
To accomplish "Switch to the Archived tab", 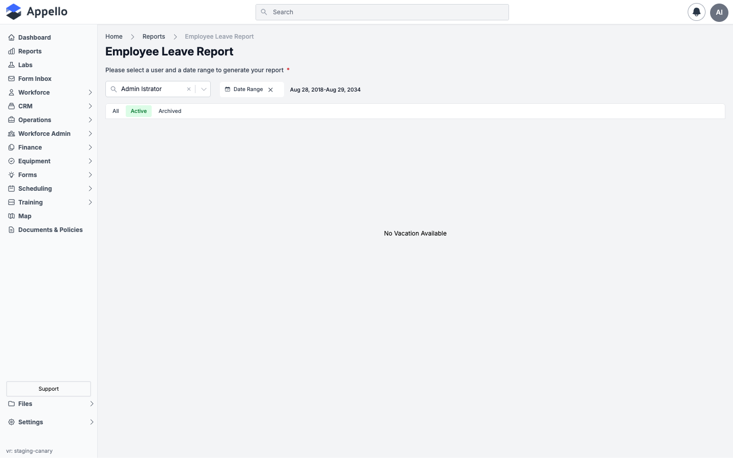I will click(170, 111).
